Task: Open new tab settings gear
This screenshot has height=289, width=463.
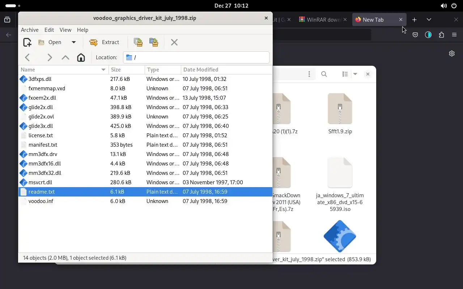Action: 452,53
